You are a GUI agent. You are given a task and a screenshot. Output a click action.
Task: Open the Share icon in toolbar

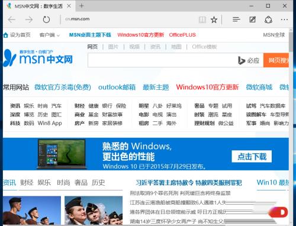pos(268,20)
